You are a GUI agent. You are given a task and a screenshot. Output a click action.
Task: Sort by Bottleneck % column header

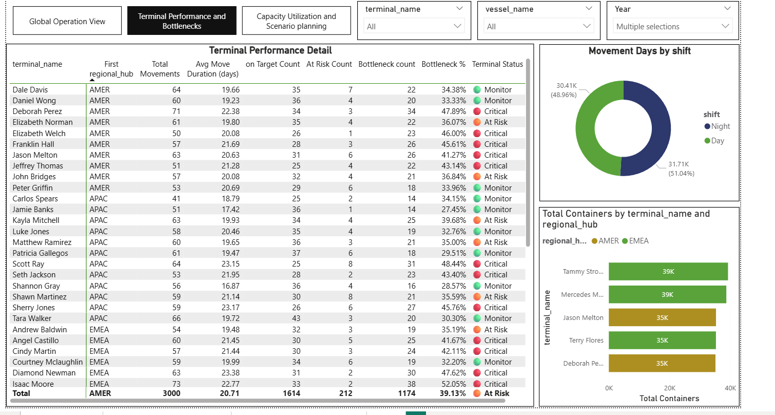tap(443, 64)
